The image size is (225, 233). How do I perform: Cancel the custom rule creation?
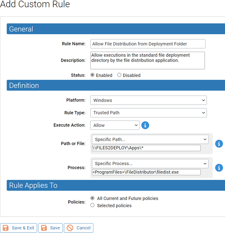point(78,228)
